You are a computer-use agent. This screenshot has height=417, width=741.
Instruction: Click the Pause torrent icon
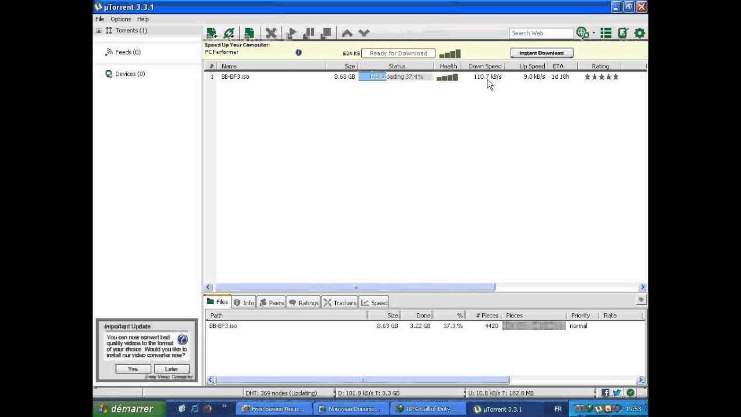pyautogui.click(x=309, y=33)
